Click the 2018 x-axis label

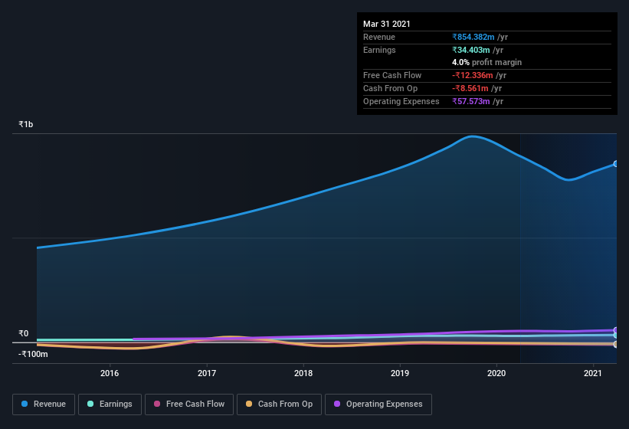[303, 373]
